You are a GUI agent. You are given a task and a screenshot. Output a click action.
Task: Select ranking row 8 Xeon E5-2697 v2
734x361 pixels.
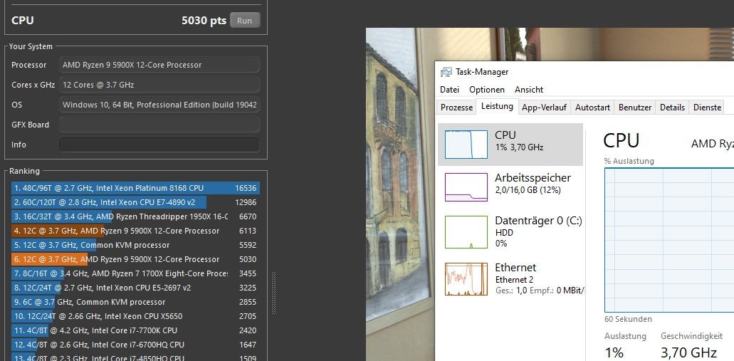(x=135, y=288)
